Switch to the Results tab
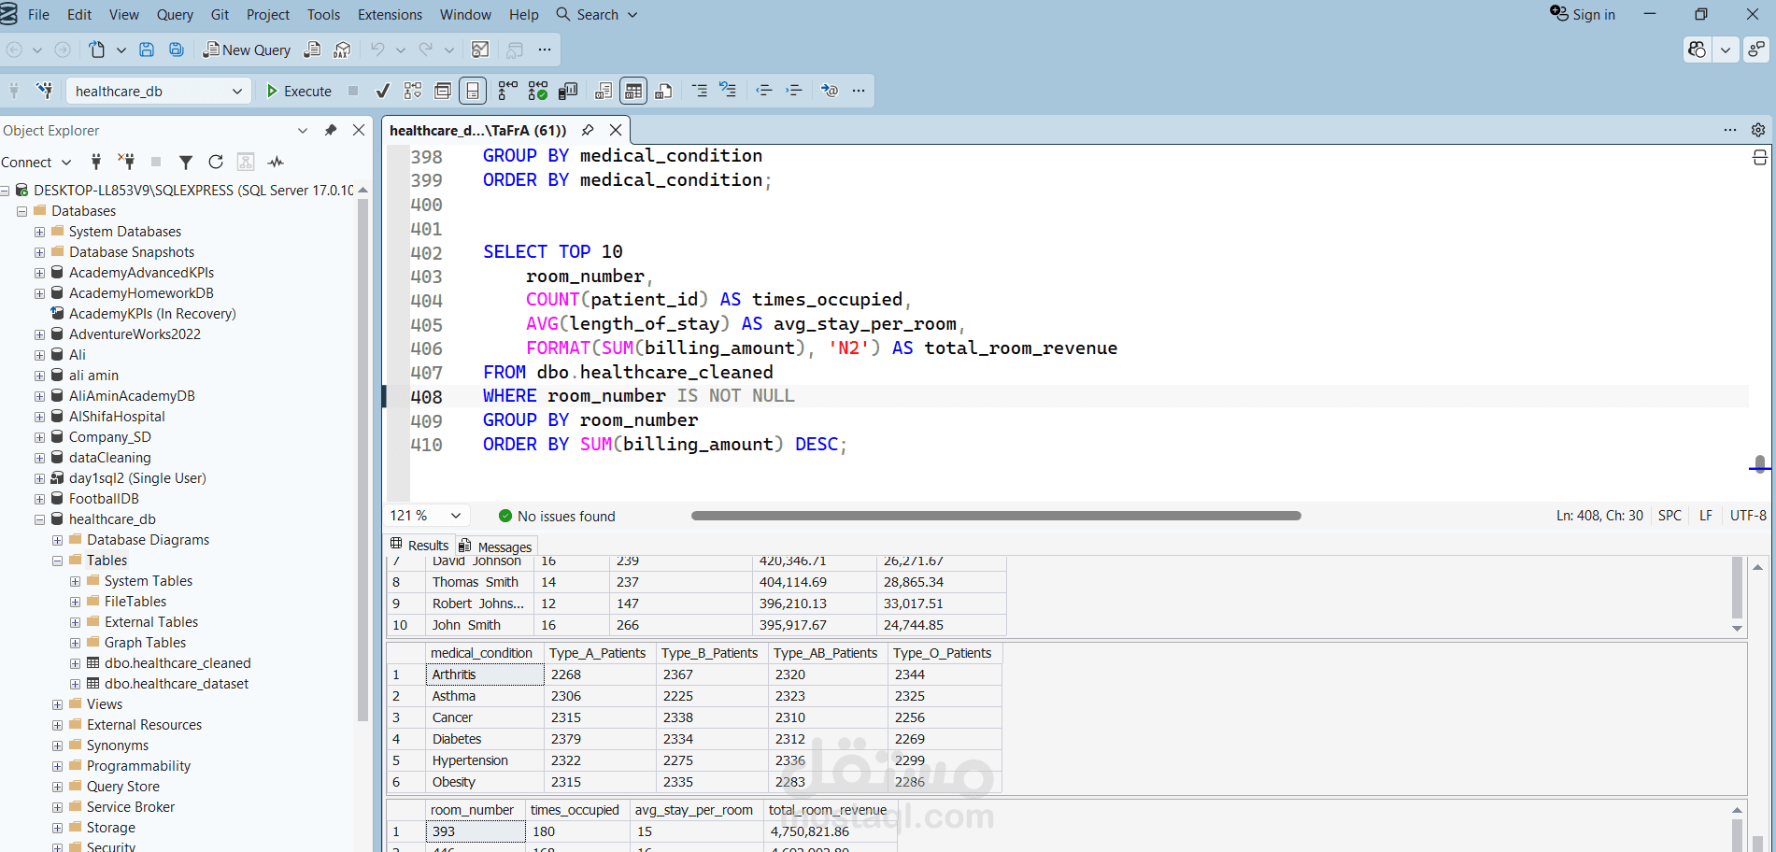The image size is (1776, 852). pos(419,546)
